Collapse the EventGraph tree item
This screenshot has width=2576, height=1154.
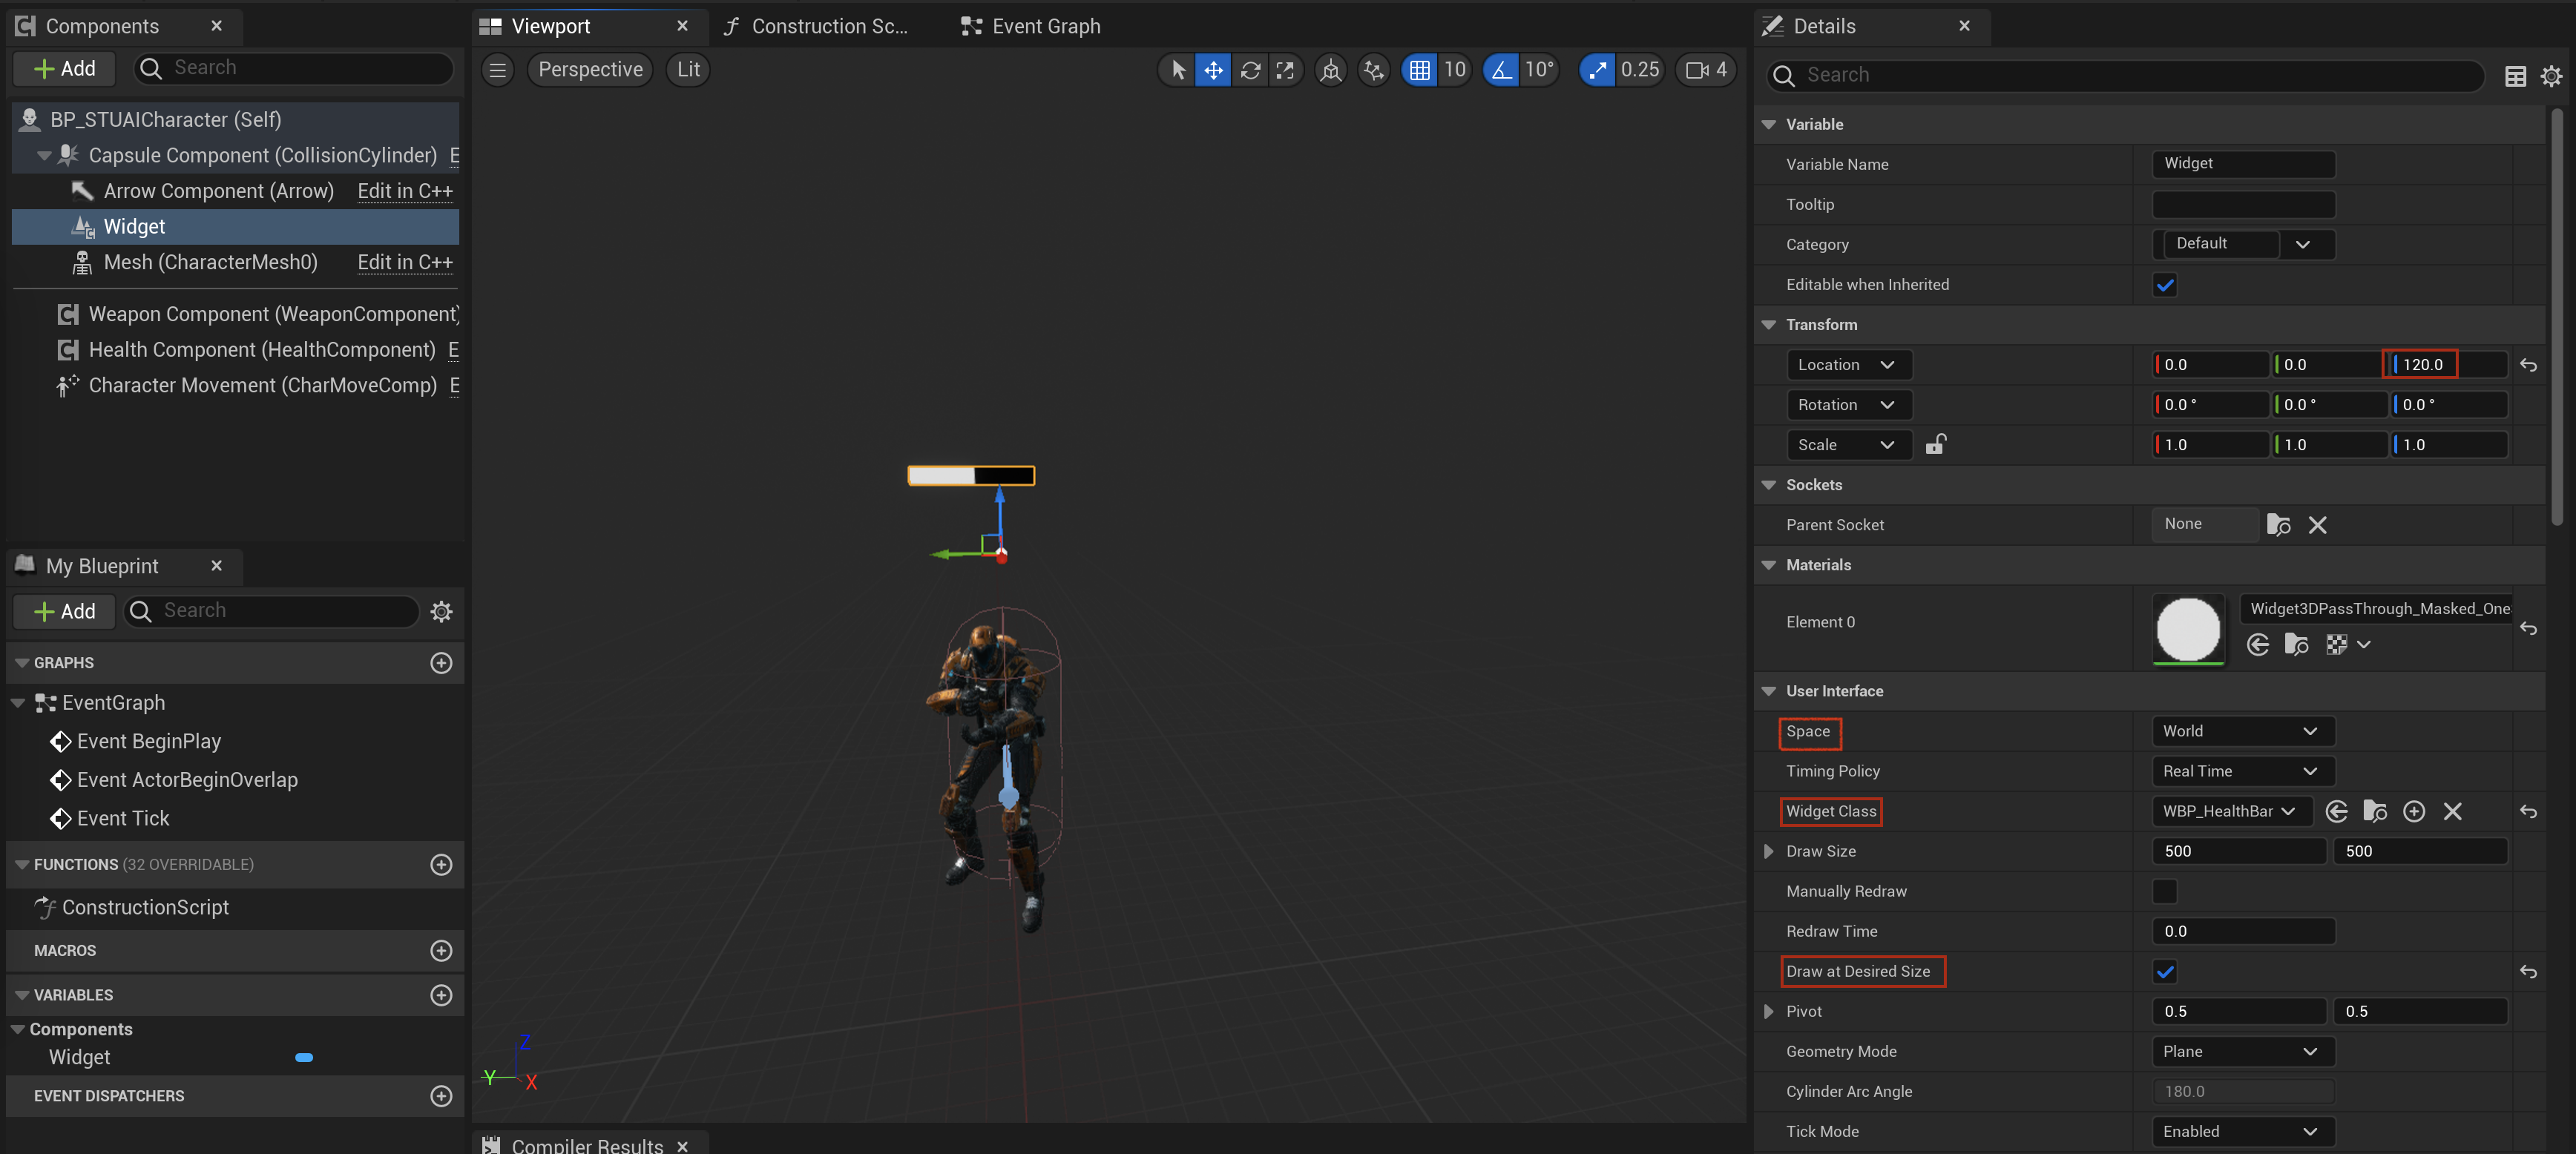pyautogui.click(x=18, y=703)
